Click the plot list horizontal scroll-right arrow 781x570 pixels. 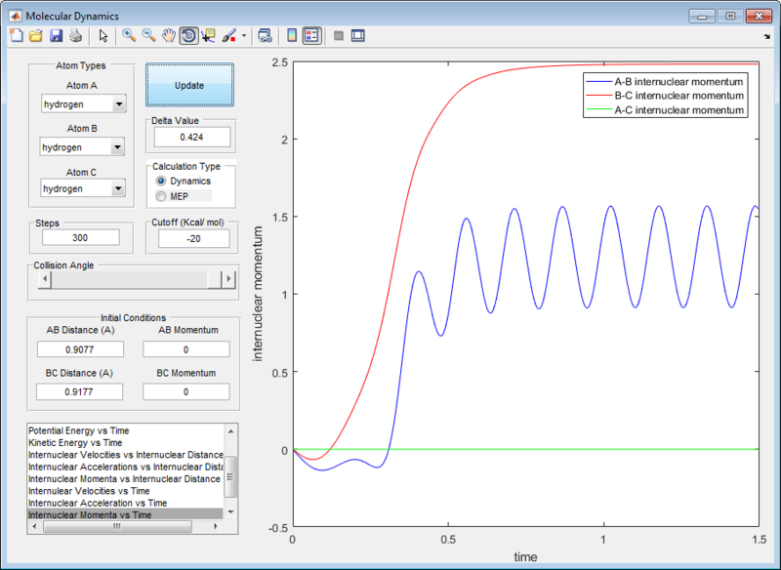tap(216, 526)
